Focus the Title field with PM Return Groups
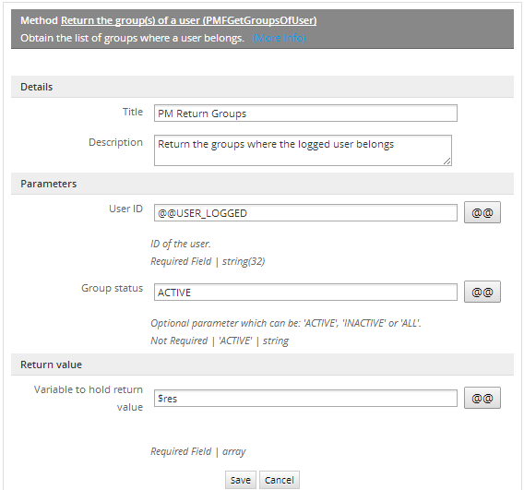This screenshot has width=524, height=490. pyautogui.click(x=305, y=114)
